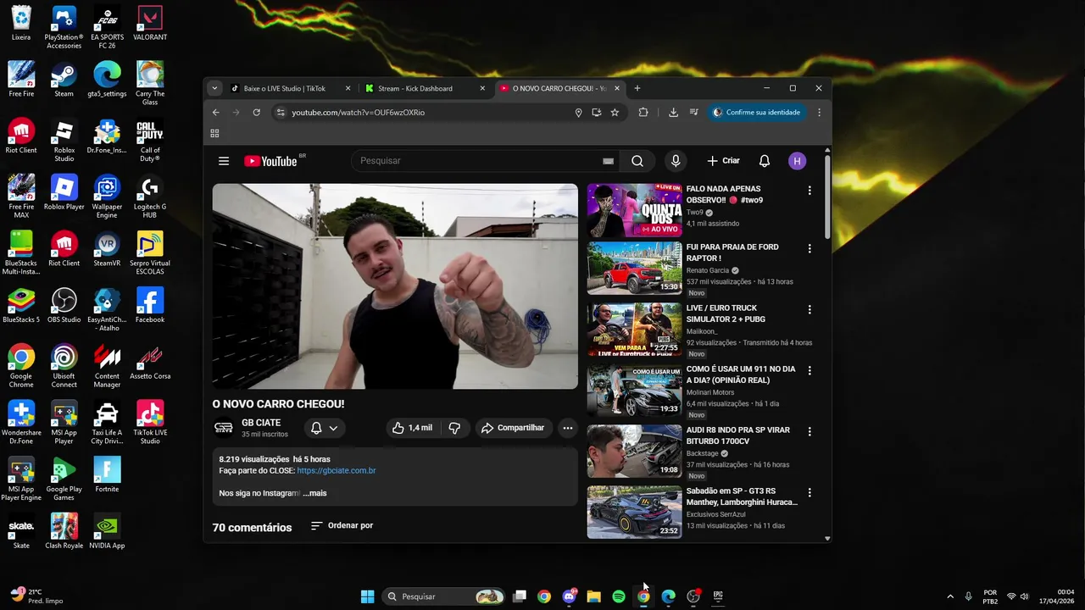Expand subscription notification bell dropdown
Image resolution: width=1085 pixels, height=610 pixels.
(325, 428)
